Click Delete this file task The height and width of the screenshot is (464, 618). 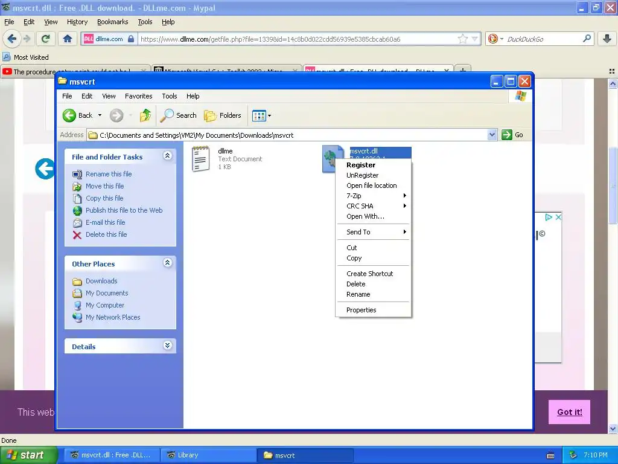pos(106,234)
